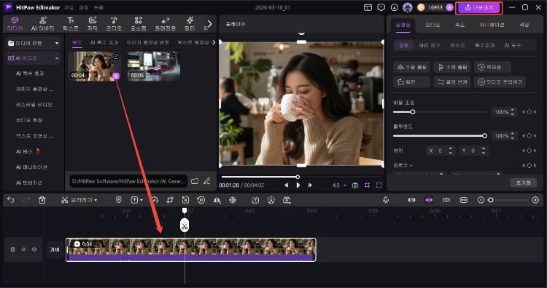Step to next frame in player
Screen dimensions: 547x288
pos(309,185)
